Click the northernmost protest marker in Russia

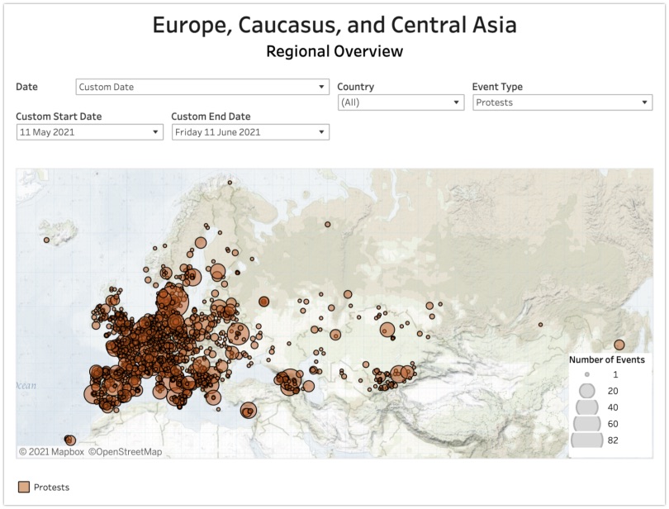click(x=328, y=224)
